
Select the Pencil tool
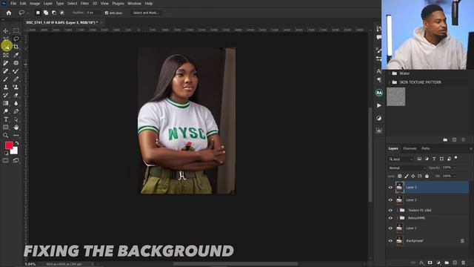pyautogui.click(x=16, y=79)
